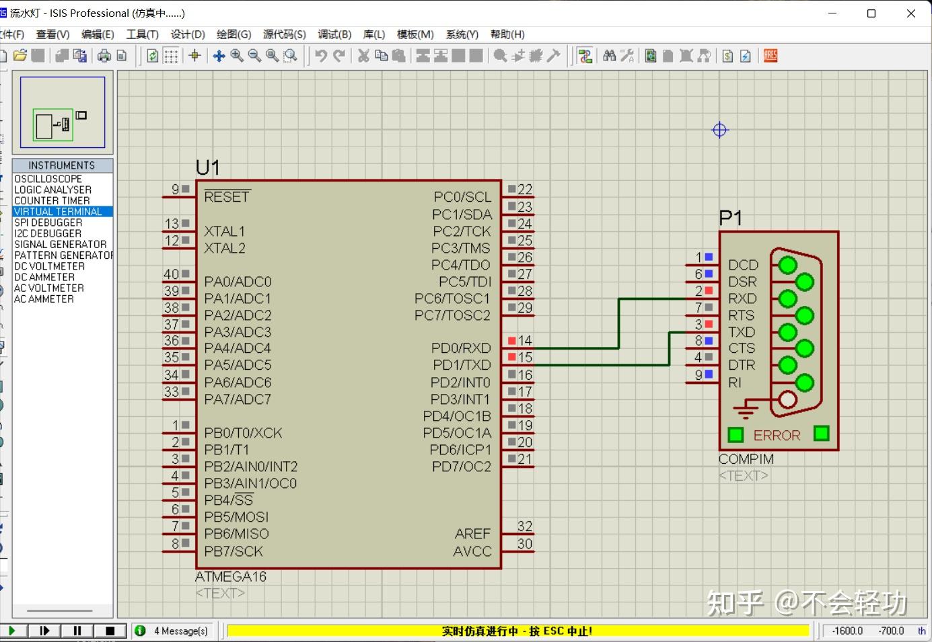Click the red ARES icon
The height and width of the screenshot is (642, 932).
tap(770, 56)
